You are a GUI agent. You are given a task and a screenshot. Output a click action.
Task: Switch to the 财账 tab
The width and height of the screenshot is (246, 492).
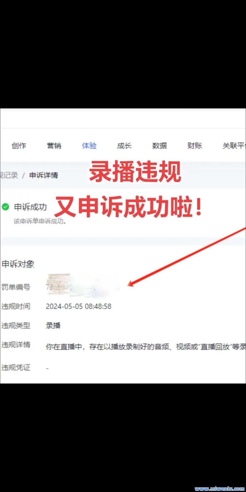195,146
